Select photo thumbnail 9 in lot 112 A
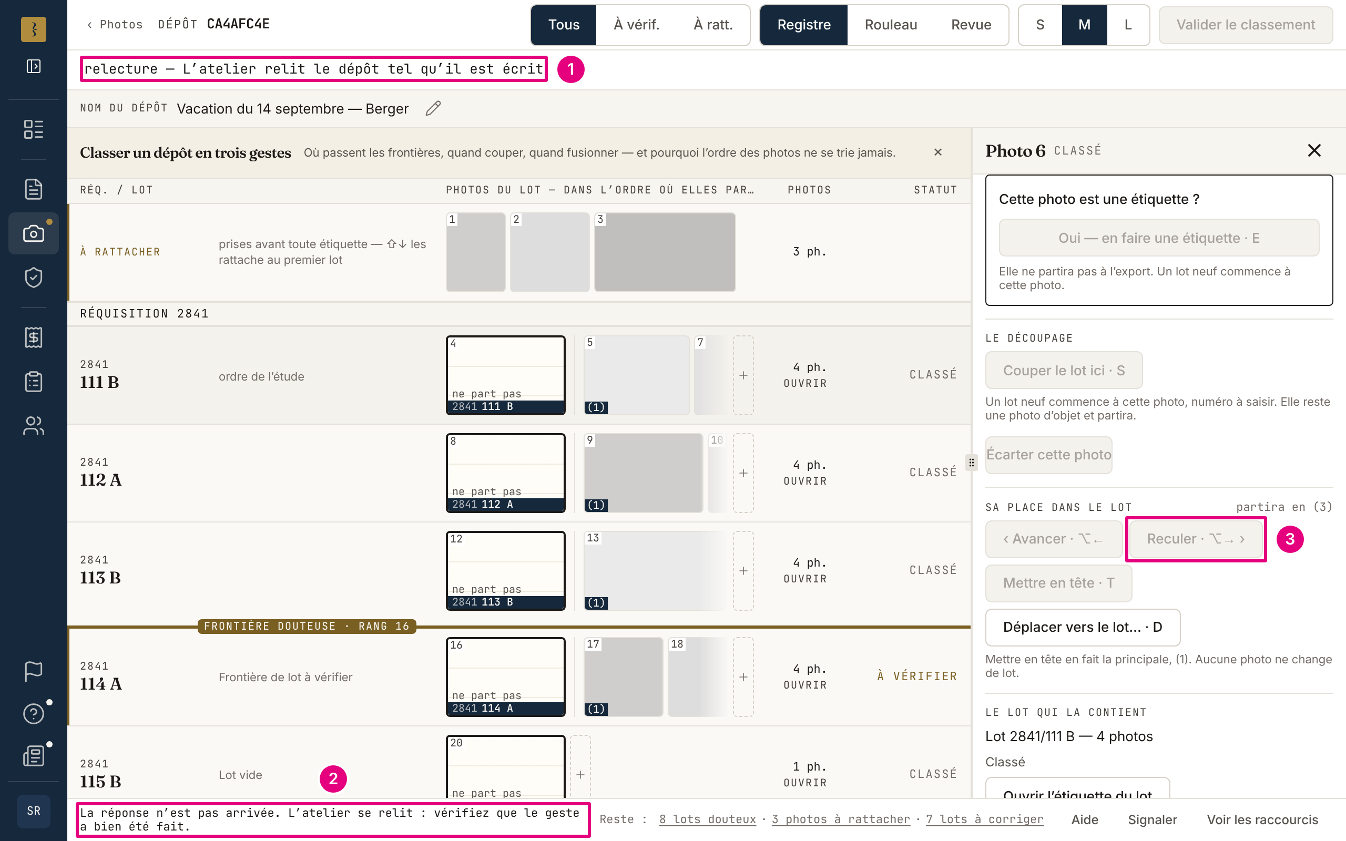 click(x=643, y=474)
